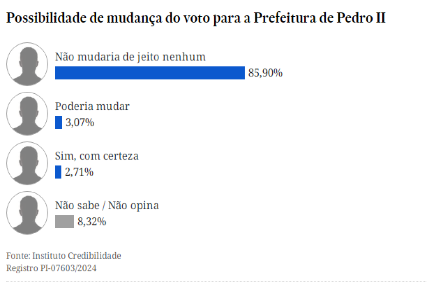Select the 'Poderia mudar' label
This screenshot has height=285, width=427.
[92, 107]
